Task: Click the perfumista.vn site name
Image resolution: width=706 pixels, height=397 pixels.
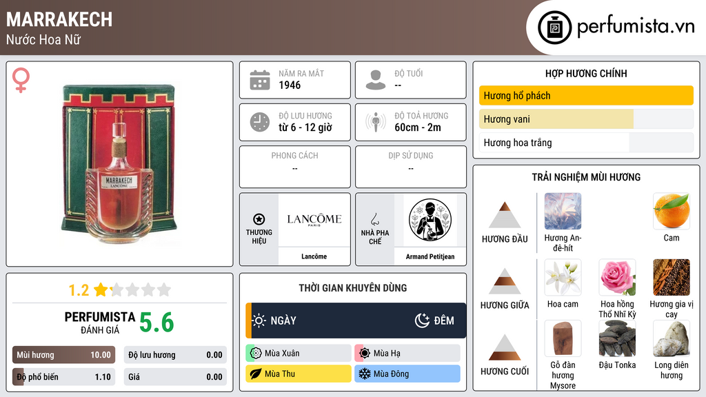Action: point(636,27)
